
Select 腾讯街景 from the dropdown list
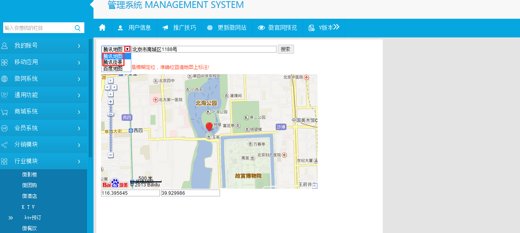113,63
